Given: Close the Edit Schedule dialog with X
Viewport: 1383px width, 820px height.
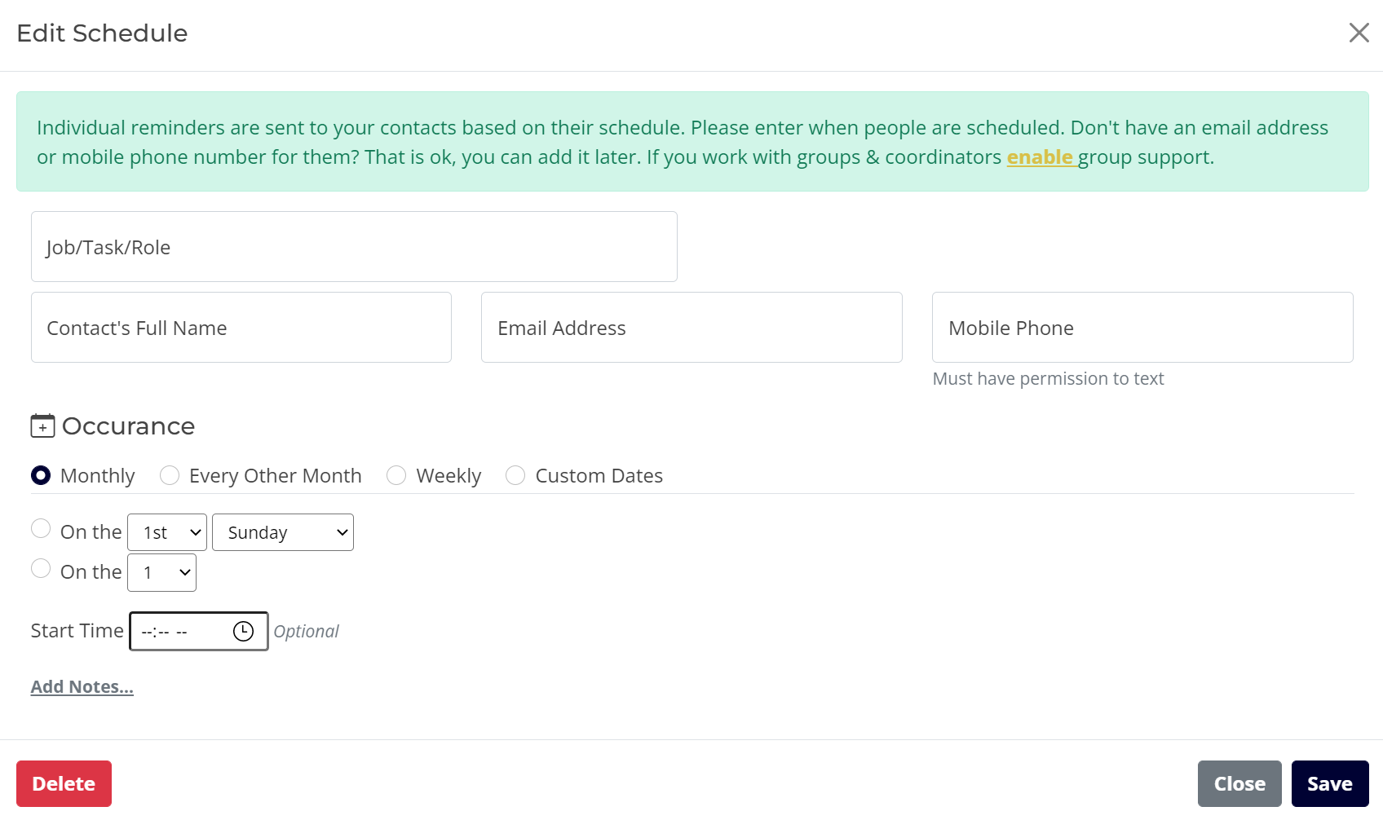Looking at the screenshot, I should click(x=1359, y=33).
